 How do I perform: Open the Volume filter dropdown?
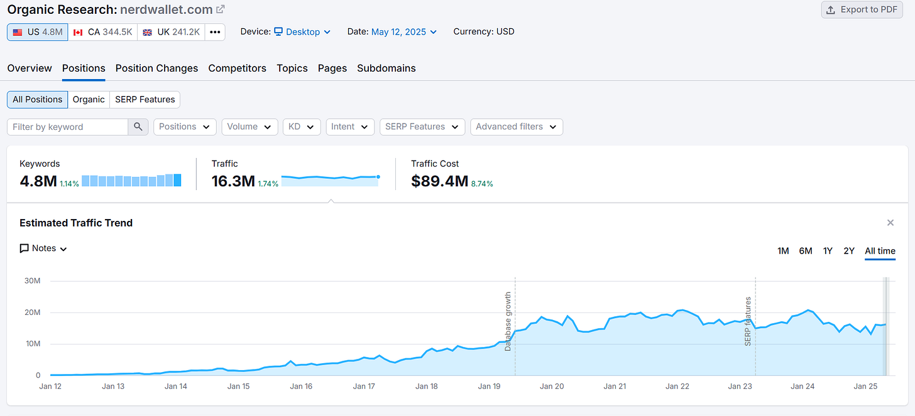(x=249, y=127)
